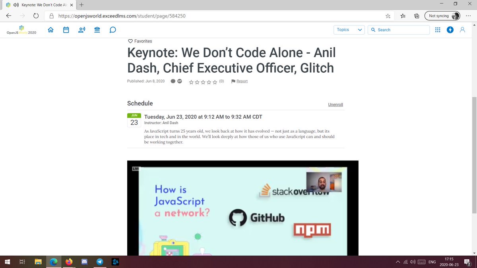
Task: Go to the home page icon
Action: point(50,30)
